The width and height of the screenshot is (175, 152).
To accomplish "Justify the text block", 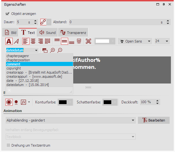I will pos(48,41).
